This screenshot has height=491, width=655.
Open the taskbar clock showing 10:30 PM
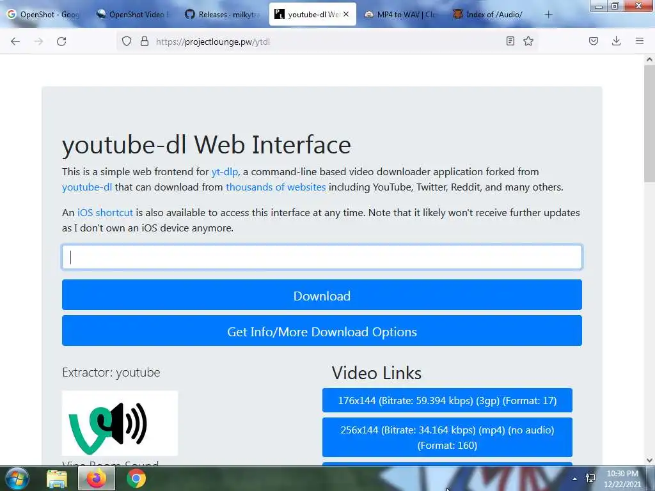[622, 479]
